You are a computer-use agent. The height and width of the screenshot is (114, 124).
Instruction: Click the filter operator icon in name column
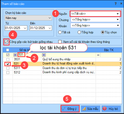click(44, 55)
